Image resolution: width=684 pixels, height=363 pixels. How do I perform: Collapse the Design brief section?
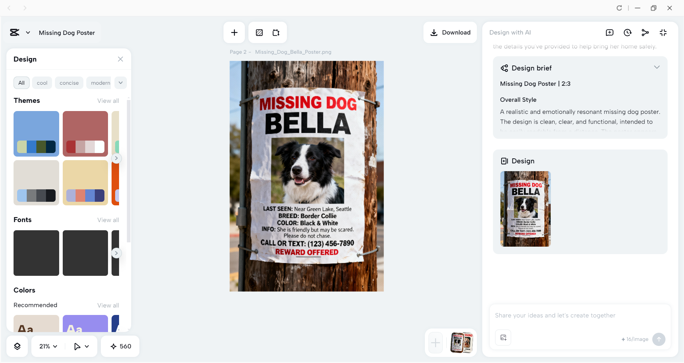(x=657, y=67)
